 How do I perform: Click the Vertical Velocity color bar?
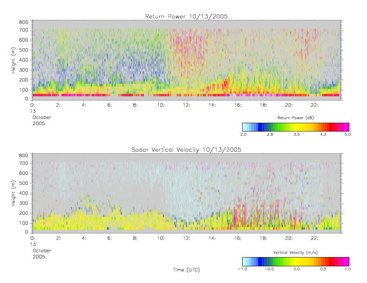tap(296, 262)
